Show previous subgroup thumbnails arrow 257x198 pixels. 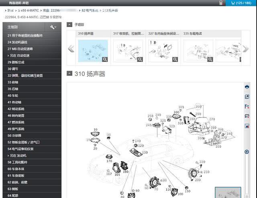click(x=71, y=49)
